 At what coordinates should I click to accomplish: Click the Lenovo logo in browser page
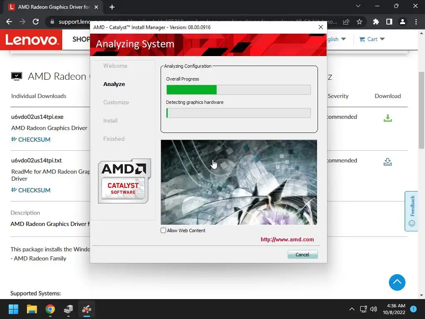pyautogui.click(x=31, y=40)
